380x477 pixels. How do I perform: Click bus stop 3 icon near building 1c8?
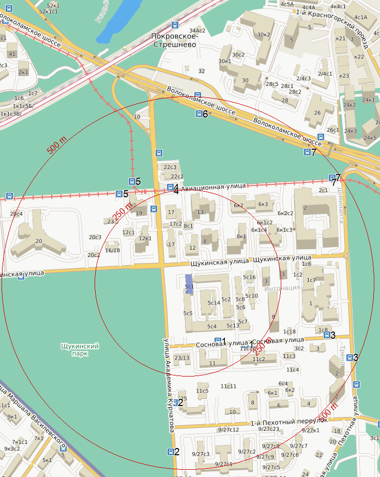[326, 335]
